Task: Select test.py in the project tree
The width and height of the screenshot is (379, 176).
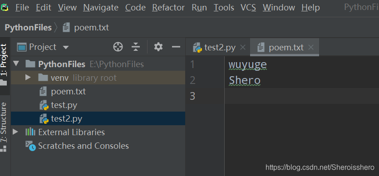Action: pos(98,105)
